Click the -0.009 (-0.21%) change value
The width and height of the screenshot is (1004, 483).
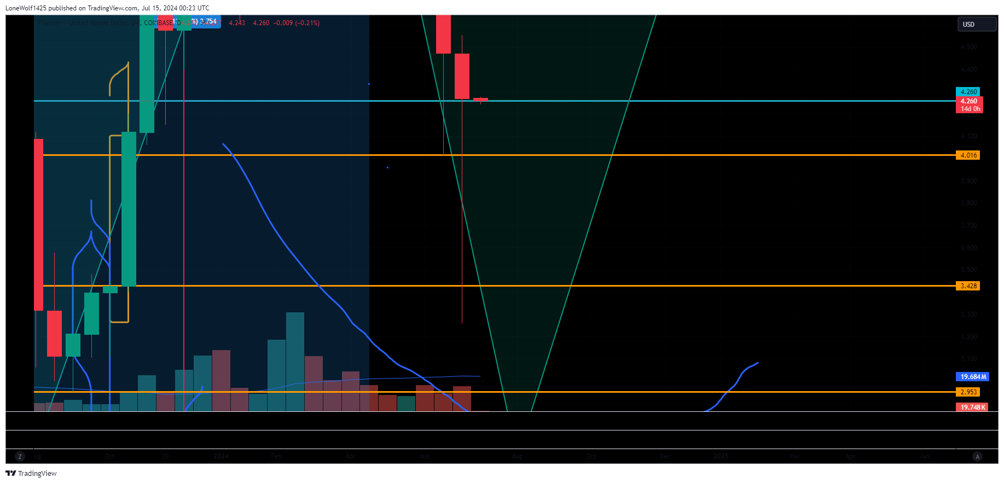click(x=297, y=23)
